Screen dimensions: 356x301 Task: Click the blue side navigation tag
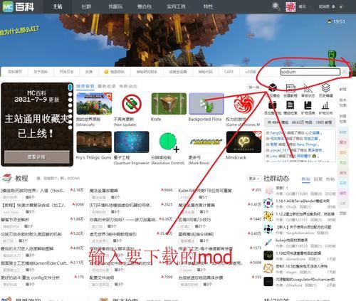click(x=342, y=132)
